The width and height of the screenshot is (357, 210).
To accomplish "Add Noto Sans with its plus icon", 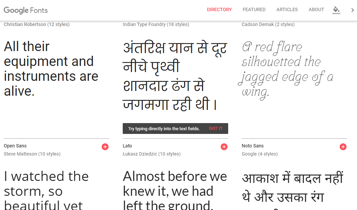I will (343, 147).
